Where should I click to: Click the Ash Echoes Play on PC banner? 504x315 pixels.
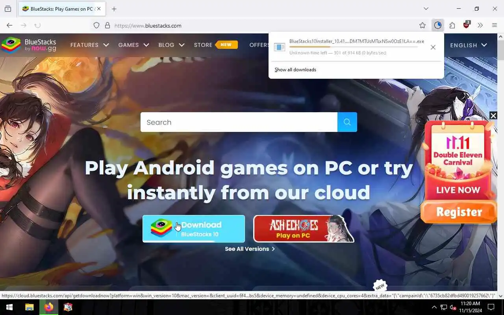click(x=304, y=228)
